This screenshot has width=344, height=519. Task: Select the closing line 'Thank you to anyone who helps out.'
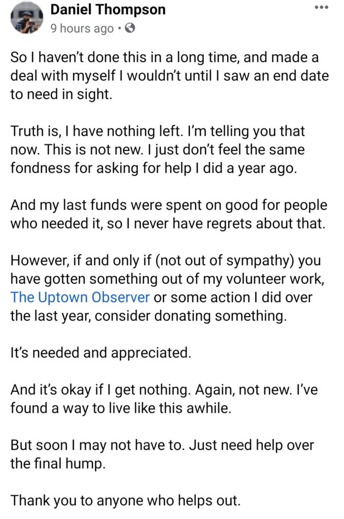coord(125,500)
